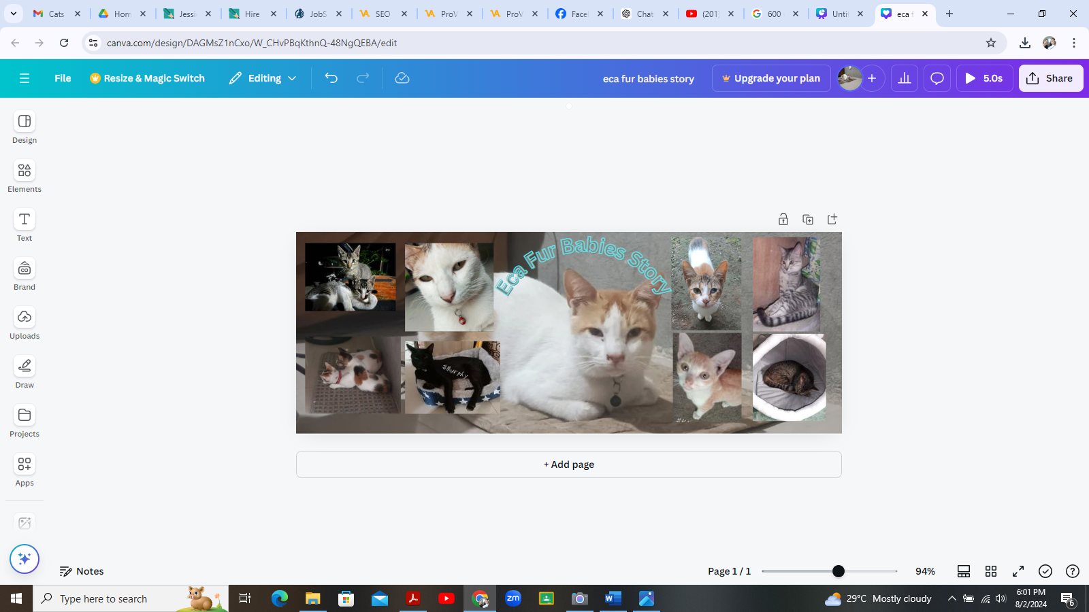Open the Text panel

25,226
